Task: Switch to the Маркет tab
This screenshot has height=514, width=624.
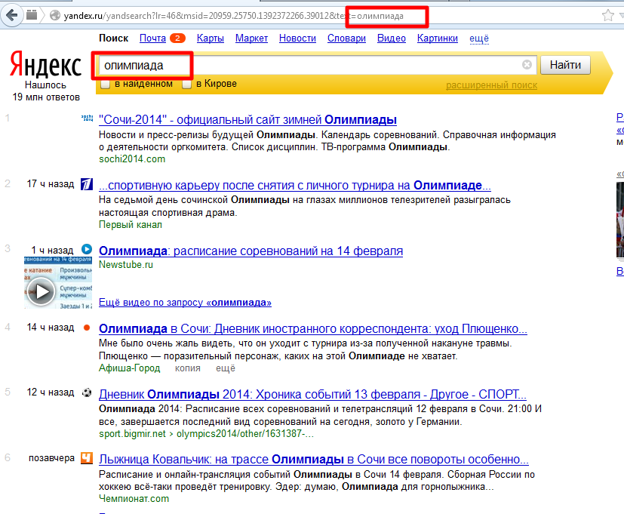Action: pos(251,38)
